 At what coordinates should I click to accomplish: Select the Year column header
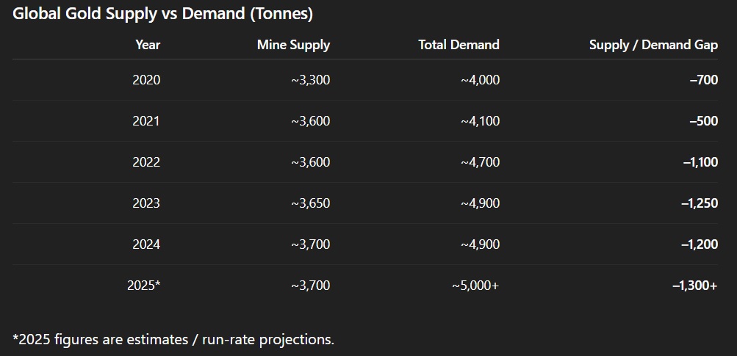[148, 45]
